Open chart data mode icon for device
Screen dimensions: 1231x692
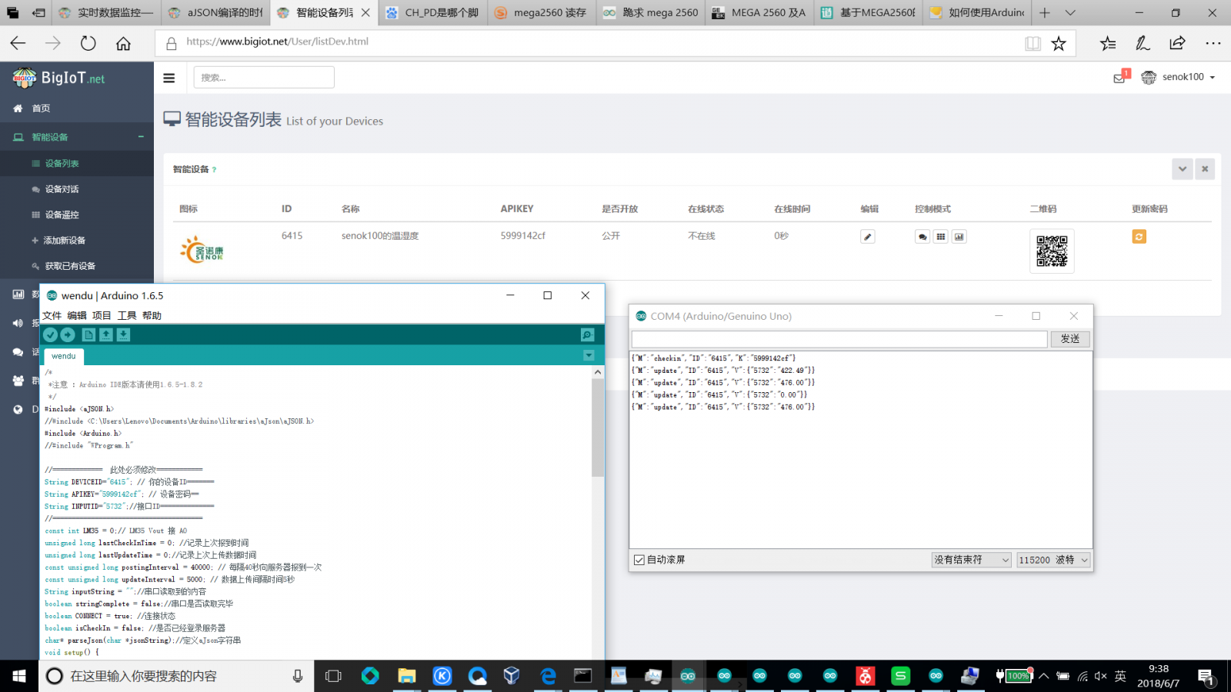click(959, 237)
